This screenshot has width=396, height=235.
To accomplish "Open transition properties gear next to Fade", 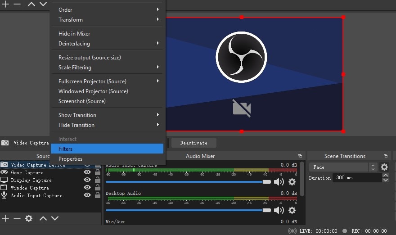I will tap(384, 167).
